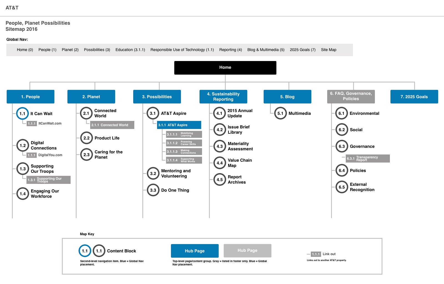Image resolution: width=444 pixels, height=284 pixels.
Task: Click the gray Hub Page key sample
Action: click(248, 251)
